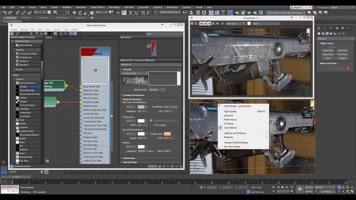Open the Graph Editors menu

(x=97, y=7)
